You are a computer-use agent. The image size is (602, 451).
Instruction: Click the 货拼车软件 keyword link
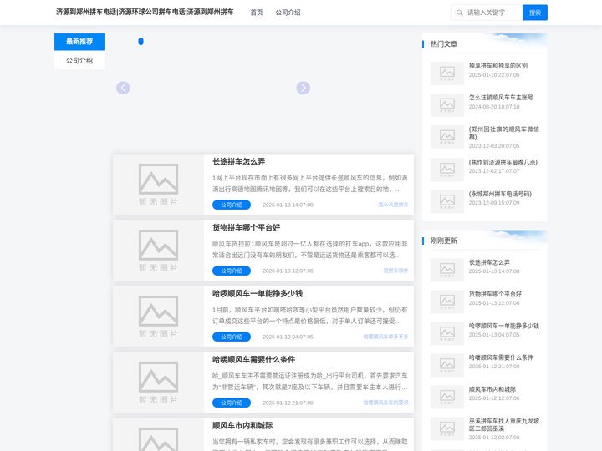click(x=395, y=271)
